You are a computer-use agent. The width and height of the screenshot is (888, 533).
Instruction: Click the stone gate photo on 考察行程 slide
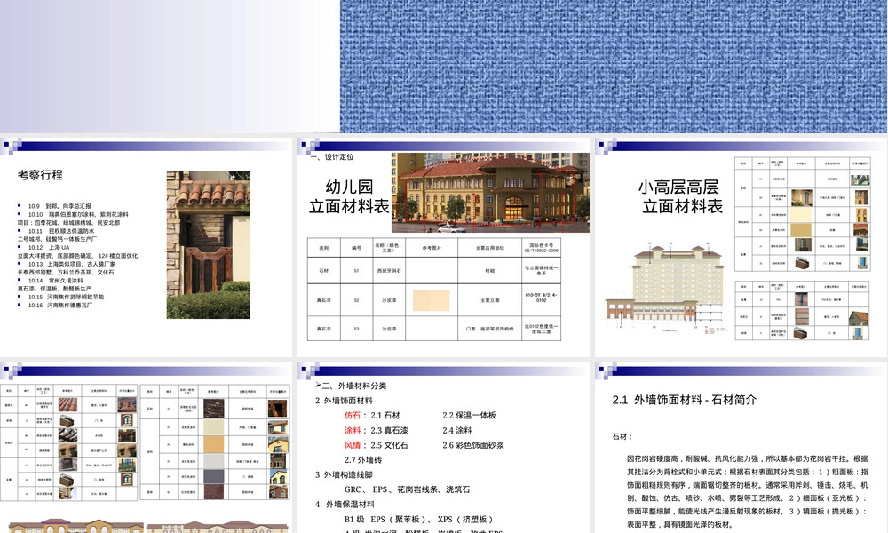[208, 244]
